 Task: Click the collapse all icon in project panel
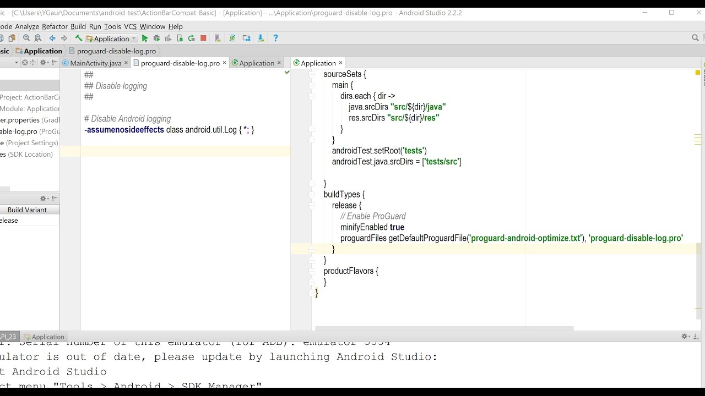[34, 63]
